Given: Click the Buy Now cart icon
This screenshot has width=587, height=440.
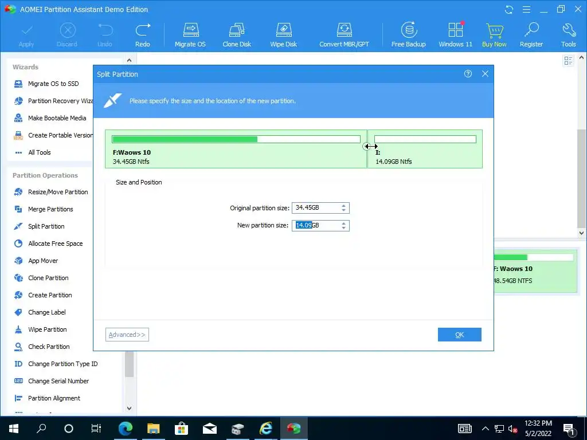Looking at the screenshot, I should pos(494,35).
